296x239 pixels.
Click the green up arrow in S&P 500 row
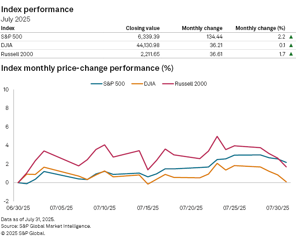[x=291, y=37]
